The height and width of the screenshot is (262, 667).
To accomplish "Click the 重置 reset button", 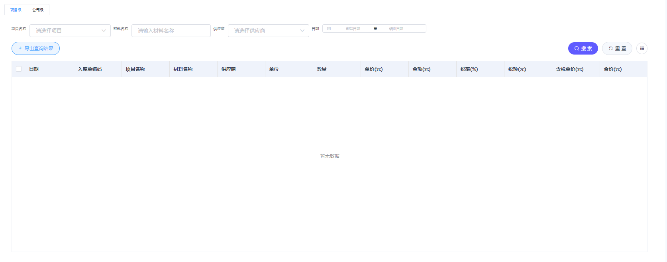I will point(617,49).
